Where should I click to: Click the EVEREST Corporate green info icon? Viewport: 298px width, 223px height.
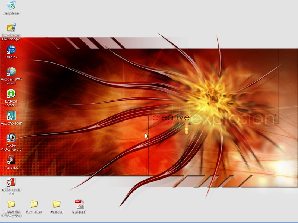click(11, 93)
